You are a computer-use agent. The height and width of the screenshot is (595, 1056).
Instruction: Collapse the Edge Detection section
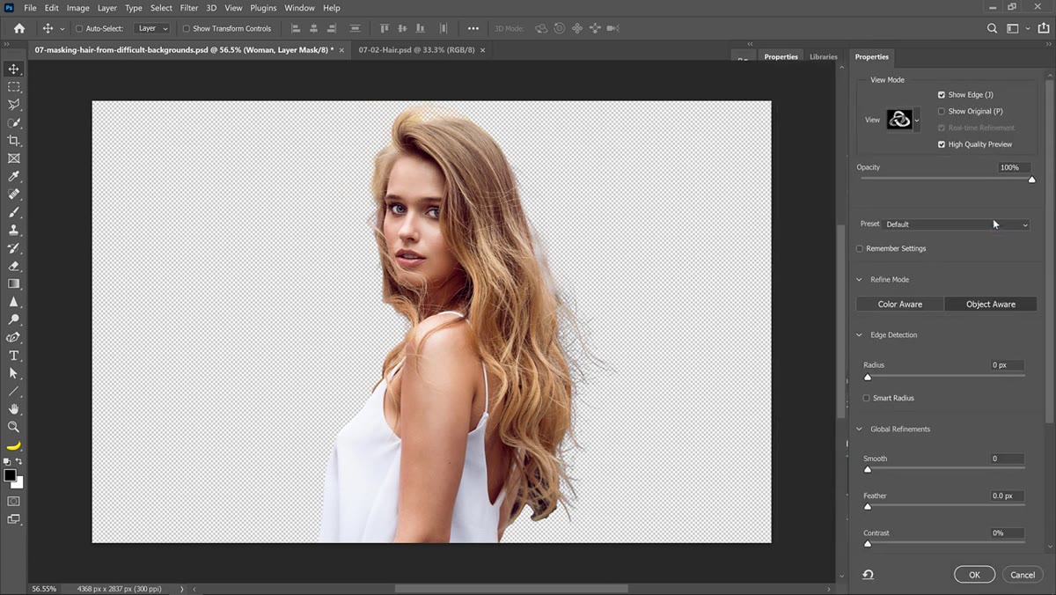pyautogui.click(x=860, y=335)
